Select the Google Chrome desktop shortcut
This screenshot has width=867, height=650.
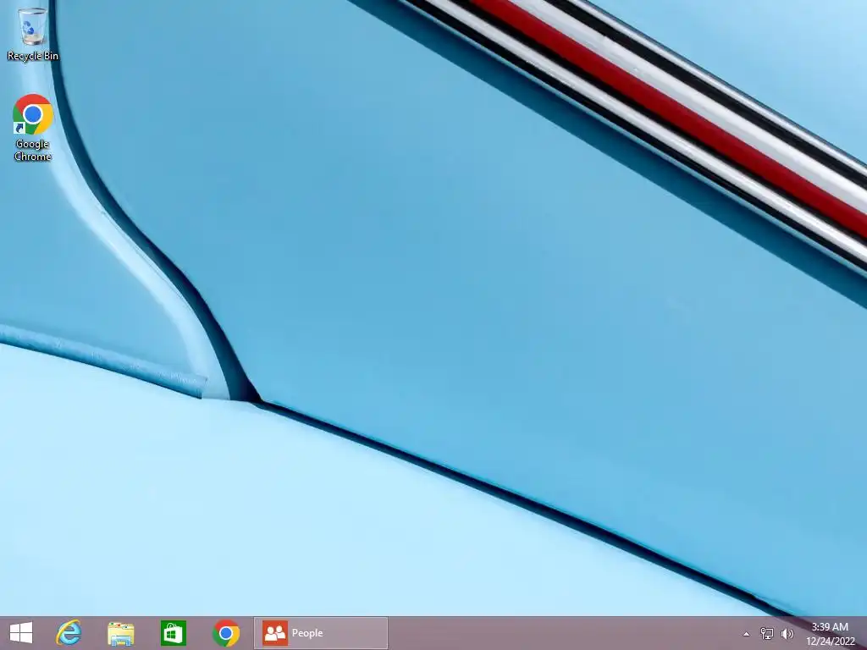[33, 128]
